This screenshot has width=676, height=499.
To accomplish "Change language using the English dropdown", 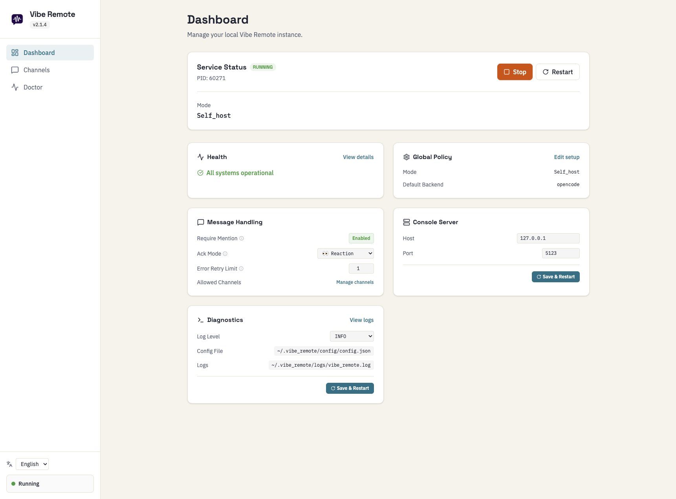I will (32, 464).
